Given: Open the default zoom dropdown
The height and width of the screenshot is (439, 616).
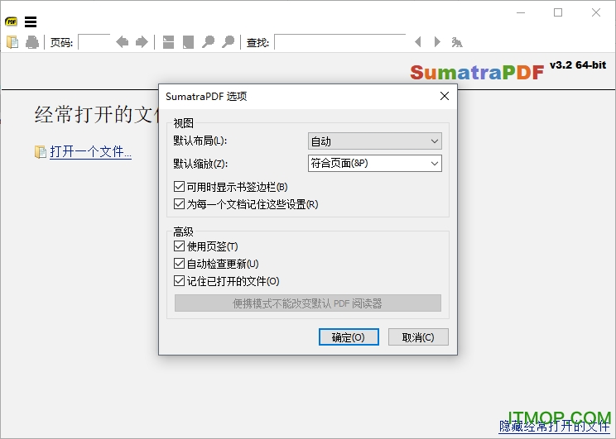Looking at the screenshot, I should pyautogui.click(x=375, y=164).
